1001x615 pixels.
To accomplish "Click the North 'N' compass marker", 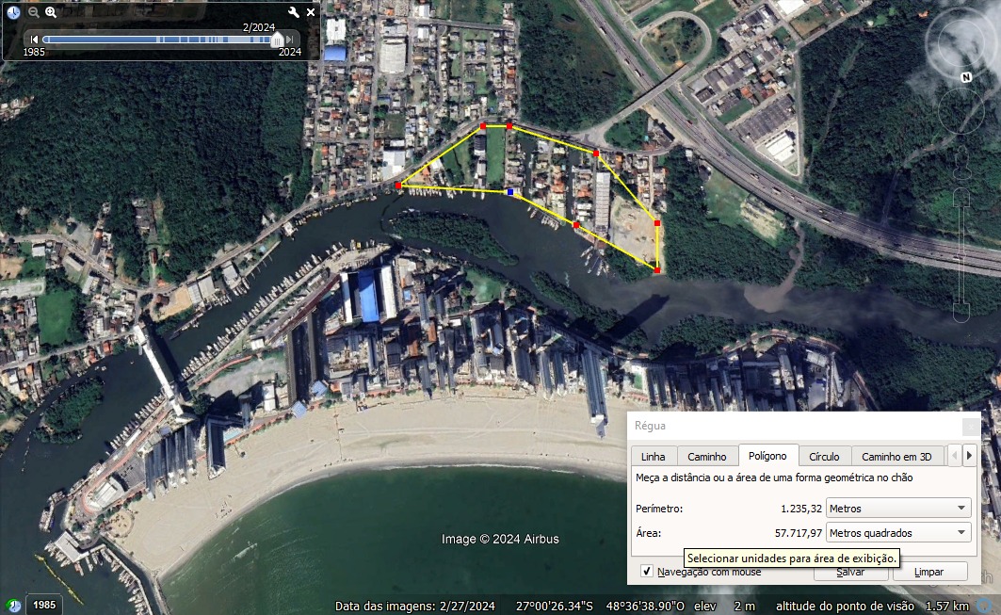I will (x=965, y=77).
